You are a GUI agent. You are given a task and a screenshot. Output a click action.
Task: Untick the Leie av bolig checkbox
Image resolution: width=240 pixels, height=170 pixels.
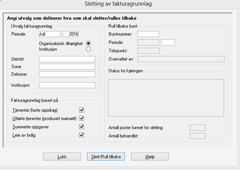coord(82,135)
